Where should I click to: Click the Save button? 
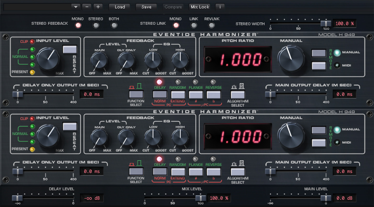[x=146, y=7]
